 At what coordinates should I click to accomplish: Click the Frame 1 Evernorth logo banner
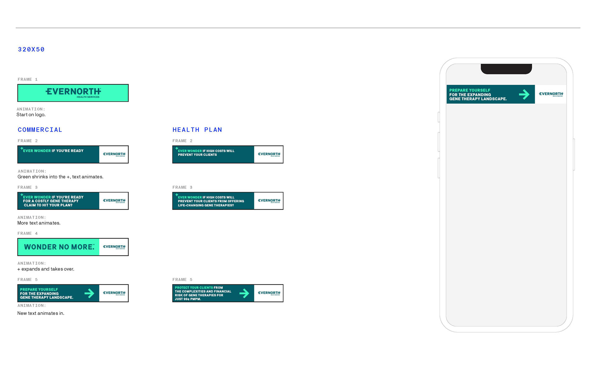(x=73, y=93)
